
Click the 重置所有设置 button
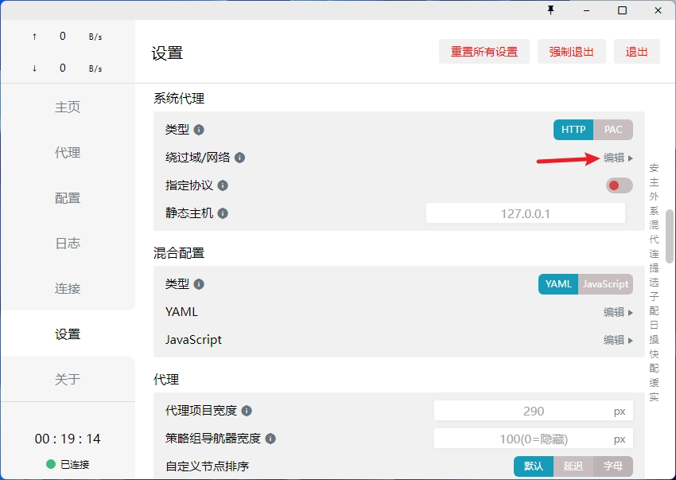(484, 51)
